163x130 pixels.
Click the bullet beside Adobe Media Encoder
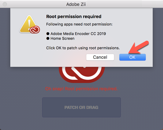click(48, 34)
